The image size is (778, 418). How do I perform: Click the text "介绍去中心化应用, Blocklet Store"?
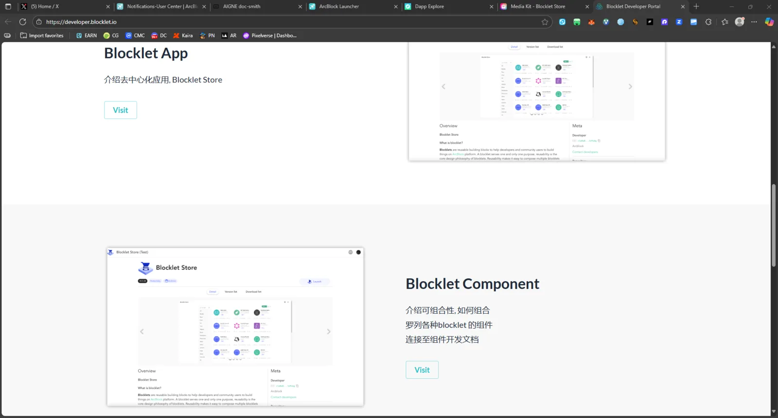163,80
